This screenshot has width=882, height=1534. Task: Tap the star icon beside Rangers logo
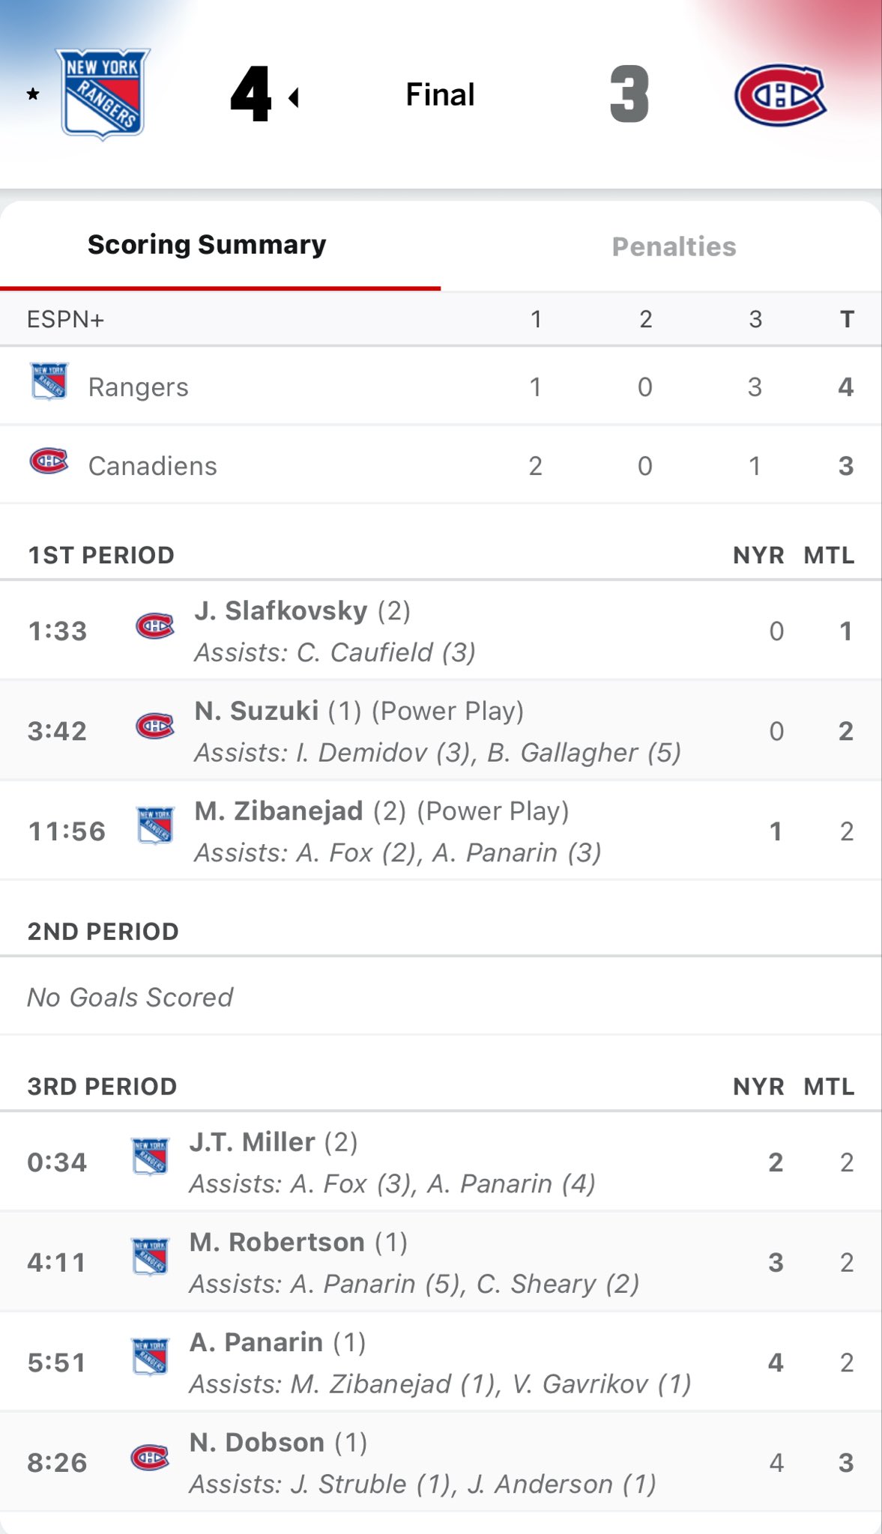pyautogui.click(x=33, y=94)
